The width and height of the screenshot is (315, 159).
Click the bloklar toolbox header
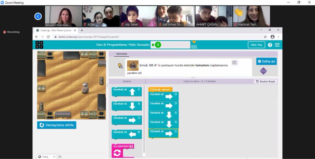[127, 81]
